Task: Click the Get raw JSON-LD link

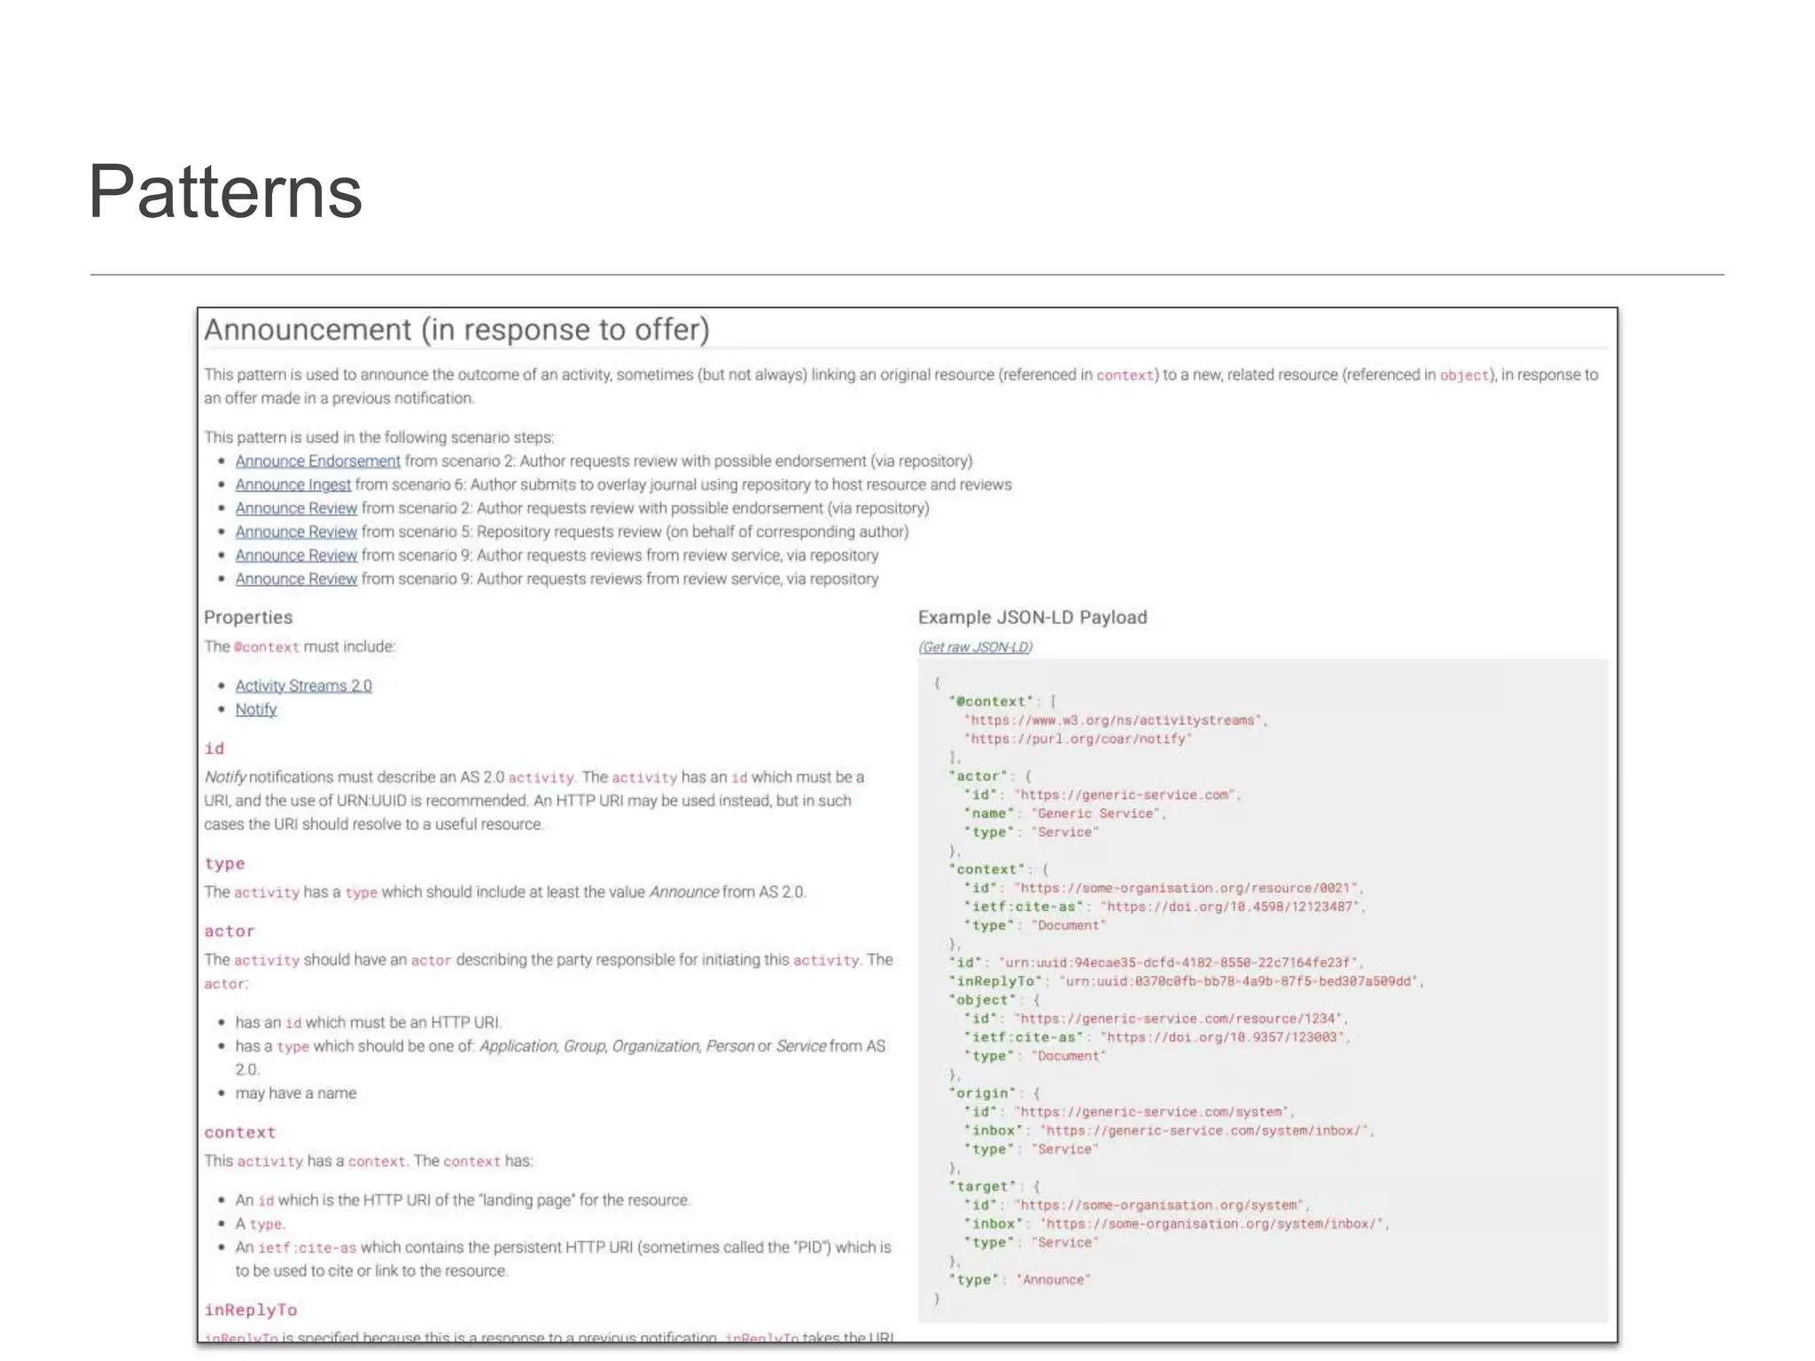Action: click(975, 647)
